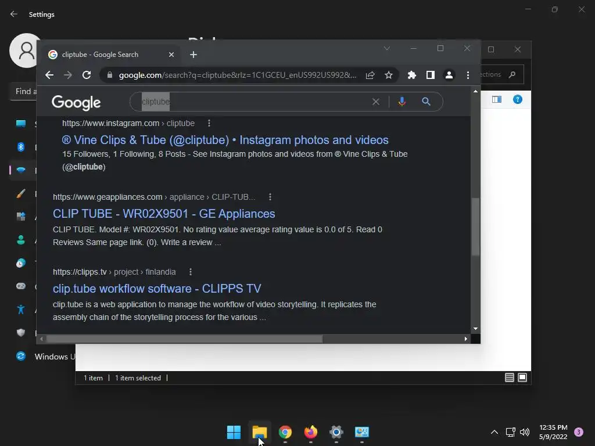Viewport: 595px width, 446px height.
Task: Click Chrome vertical scrollbar thumb
Action: (x=475, y=227)
